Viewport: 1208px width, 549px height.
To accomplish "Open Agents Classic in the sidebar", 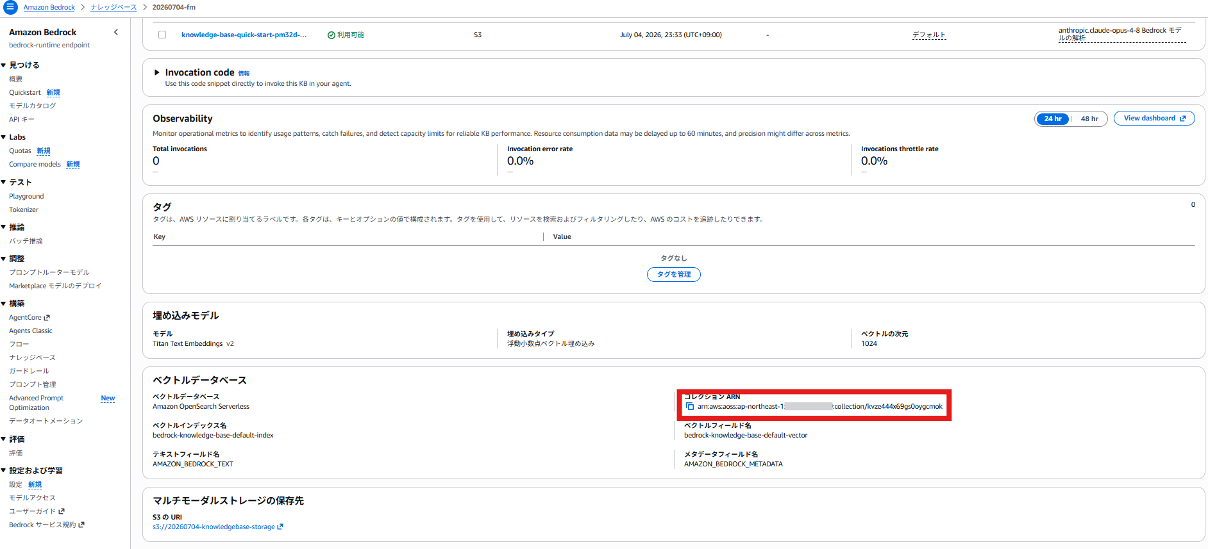I will [31, 331].
